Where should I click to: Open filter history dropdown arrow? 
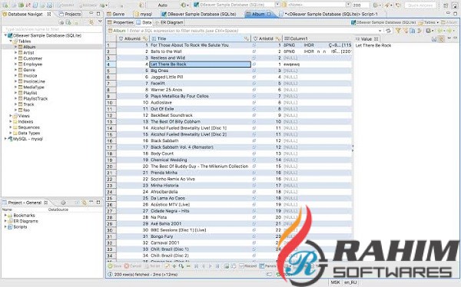pyautogui.click(x=380, y=31)
